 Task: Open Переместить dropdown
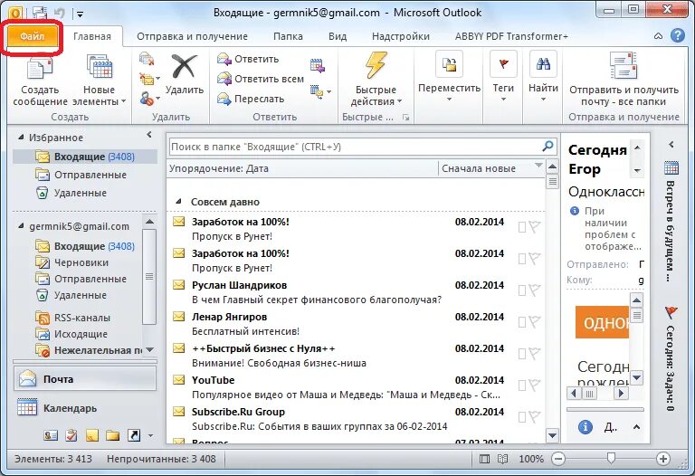(x=449, y=76)
